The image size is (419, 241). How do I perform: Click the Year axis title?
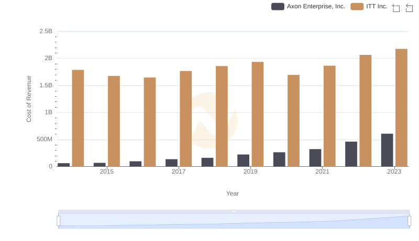[x=233, y=193]
